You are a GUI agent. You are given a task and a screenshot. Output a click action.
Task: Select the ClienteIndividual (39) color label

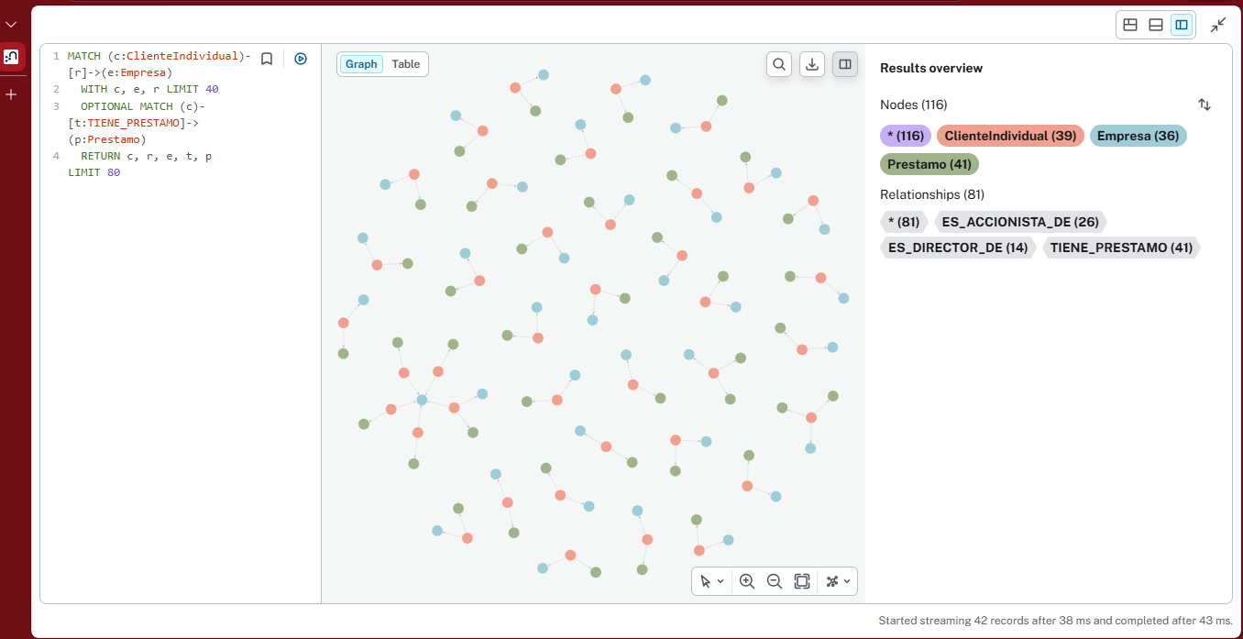(1010, 136)
